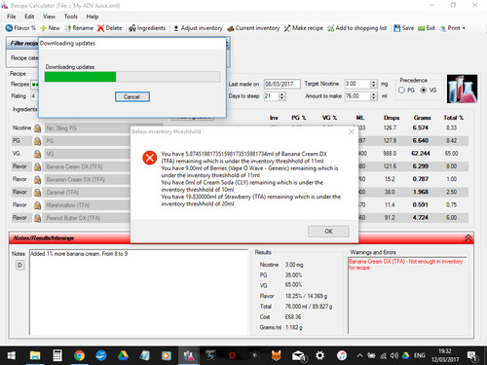Select the PG precedence radio button
The width and height of the screenshot is (487, 365).
pyautogui.click(x=401, y=91)
